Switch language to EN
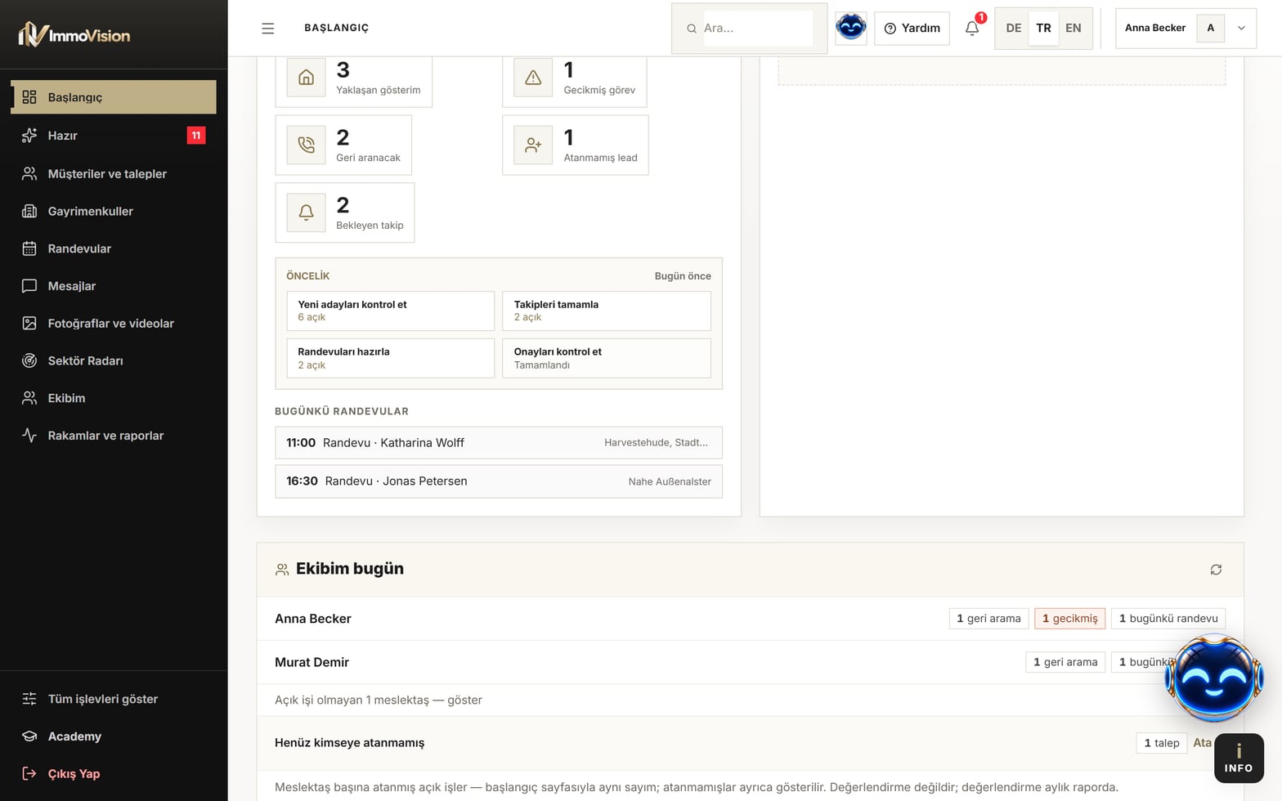This screenshot has height=801, width=1282. coord(1073,28)
